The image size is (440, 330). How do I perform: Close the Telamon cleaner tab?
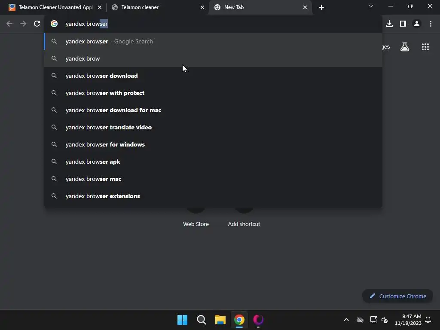(x=202, y=7)
